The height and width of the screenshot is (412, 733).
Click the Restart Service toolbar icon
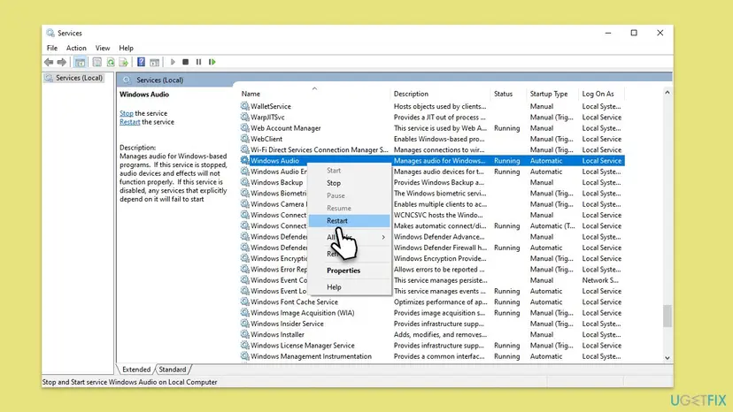pyautogui.click(x=212, y=62)
